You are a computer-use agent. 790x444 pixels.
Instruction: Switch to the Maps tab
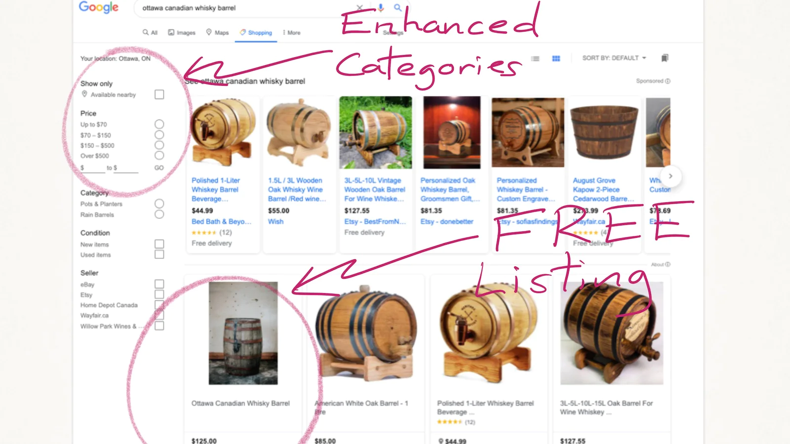pos(217,33)
